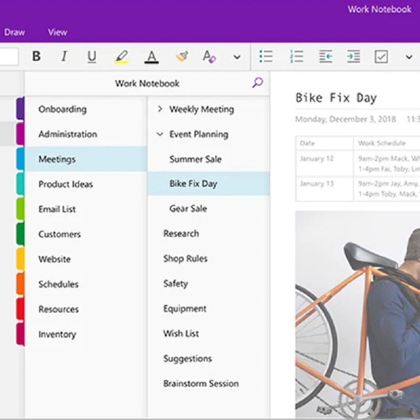This screenshot has height=420, width=420.
Task: Expand the Weekly Meeting page group
Action: [x=160, y=108]
